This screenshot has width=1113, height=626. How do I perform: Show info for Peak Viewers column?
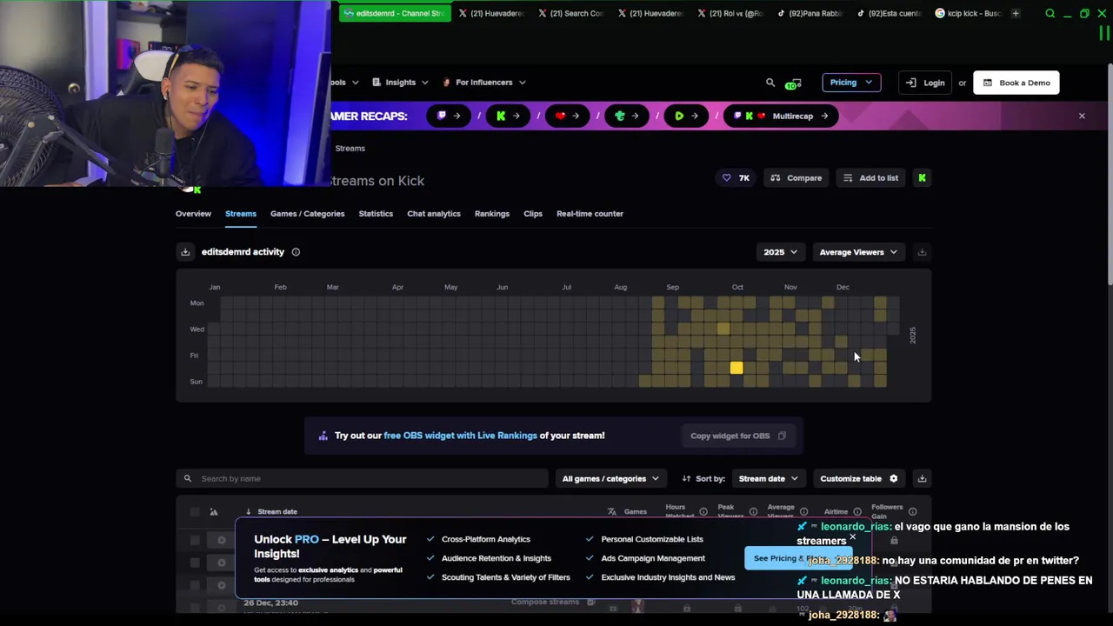(x=753, y=511)
